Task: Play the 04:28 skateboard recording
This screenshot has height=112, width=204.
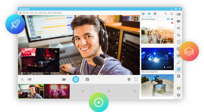Action: click(x=165, y=93)
